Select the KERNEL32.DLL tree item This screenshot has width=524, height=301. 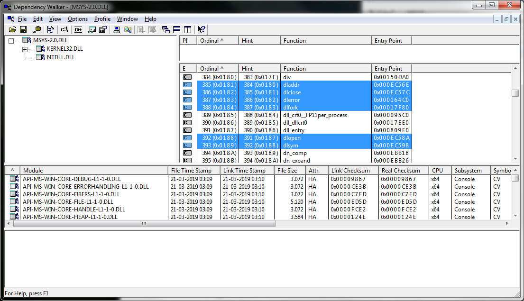click(x=65, y=49)
